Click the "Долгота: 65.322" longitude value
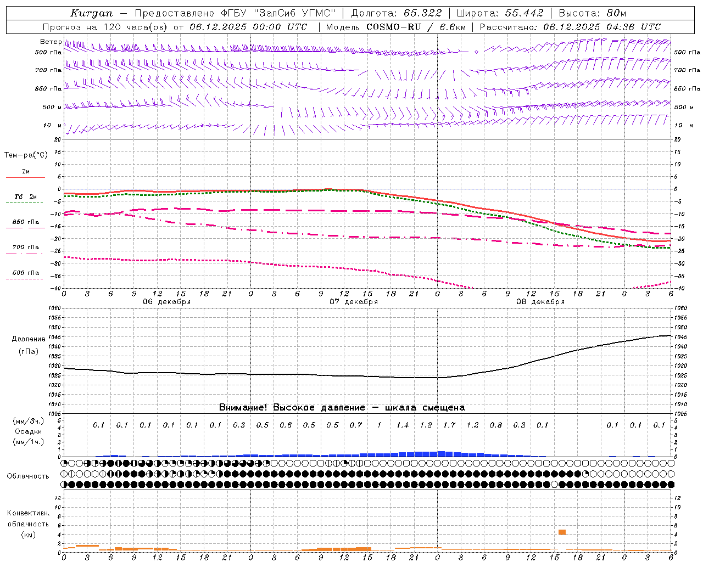Viewport: 703px width, 562px height. coord(397,13)
